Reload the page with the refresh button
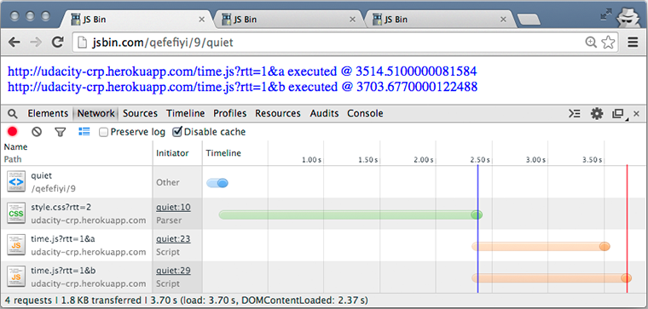Image resolution: width=648 pixels, height=309 pixels. pos(57,42)
